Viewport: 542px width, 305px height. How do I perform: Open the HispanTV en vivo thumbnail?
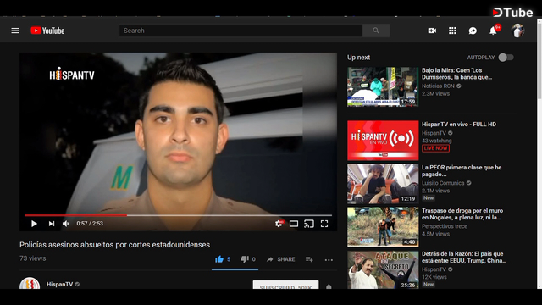(383, 141)
